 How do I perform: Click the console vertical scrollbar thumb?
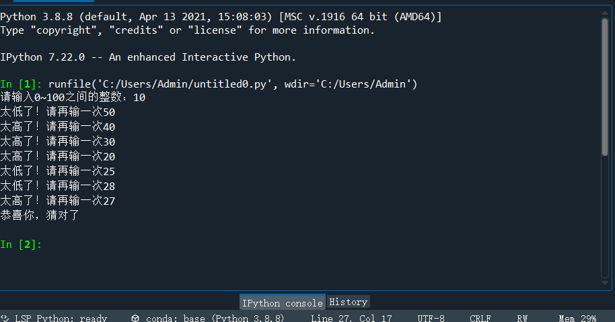click(x=604, y=88)
